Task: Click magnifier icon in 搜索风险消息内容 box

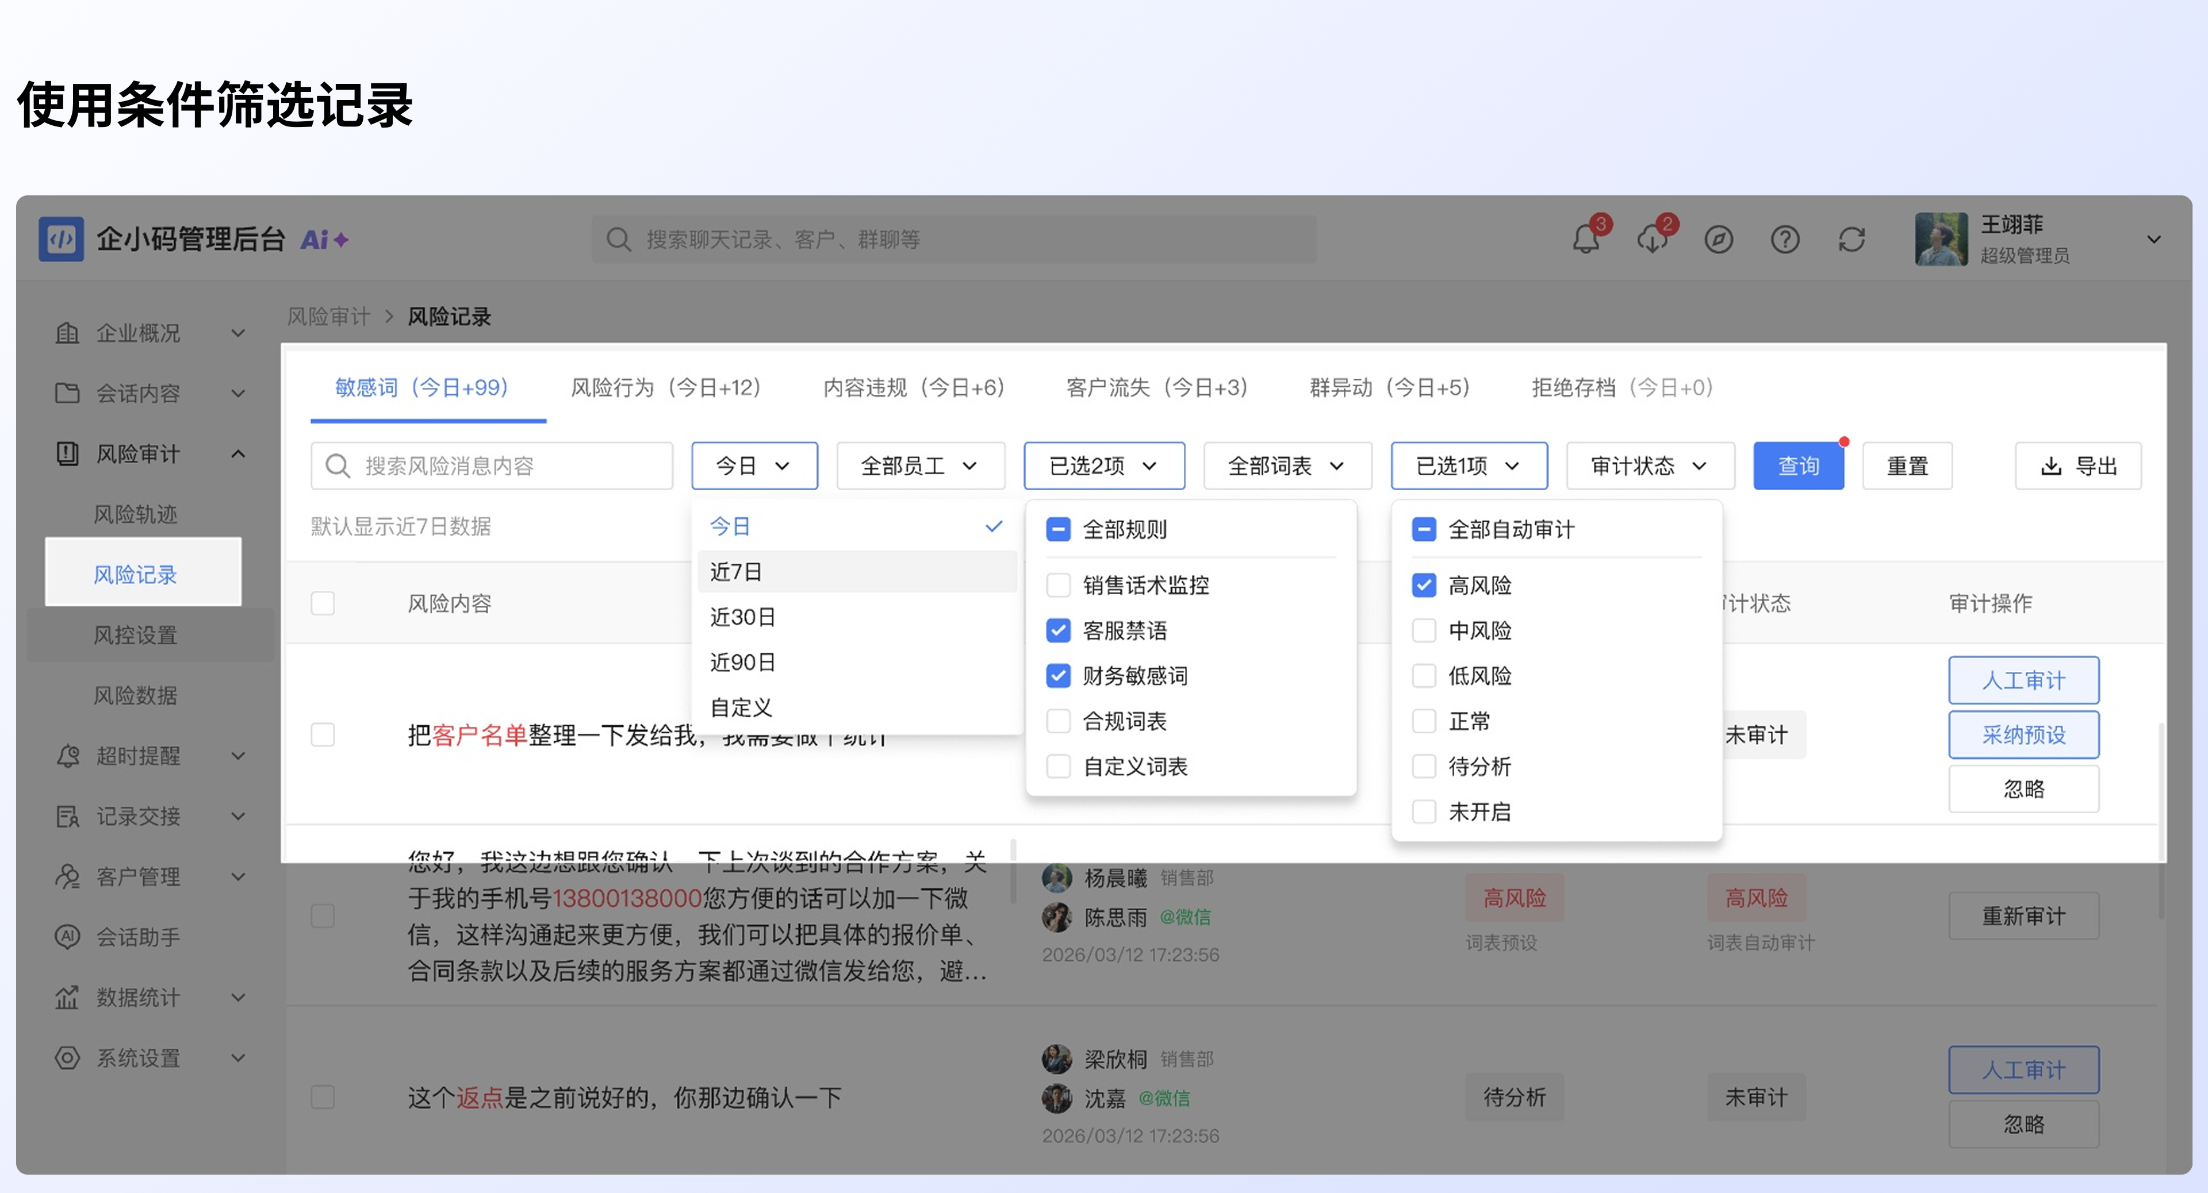Action: (338, 466)
